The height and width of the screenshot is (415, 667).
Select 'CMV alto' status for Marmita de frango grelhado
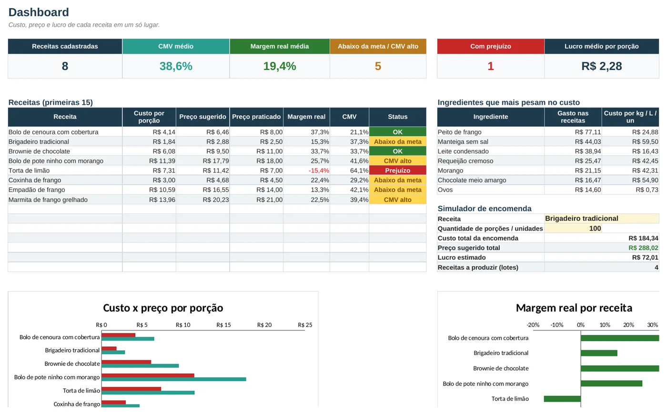click(398, 200)
